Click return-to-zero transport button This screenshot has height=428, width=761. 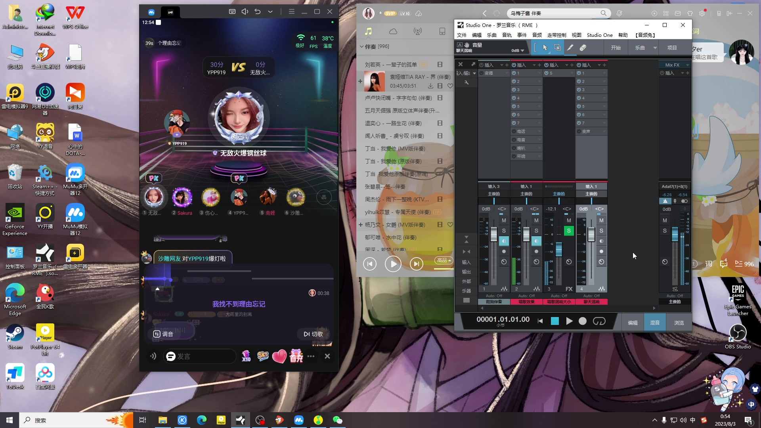pyautogui.click(x=540, y=321)
